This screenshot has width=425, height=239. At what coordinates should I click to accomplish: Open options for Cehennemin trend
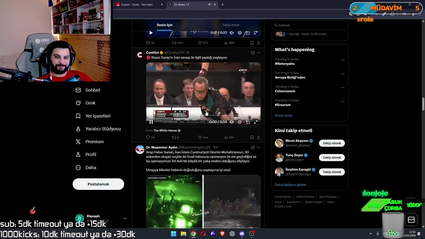(x=343, y=88)
